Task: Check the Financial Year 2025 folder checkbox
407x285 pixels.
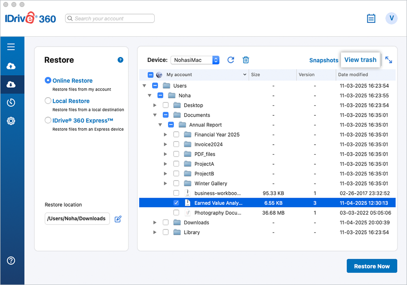Action: click(x=176, y=135)
